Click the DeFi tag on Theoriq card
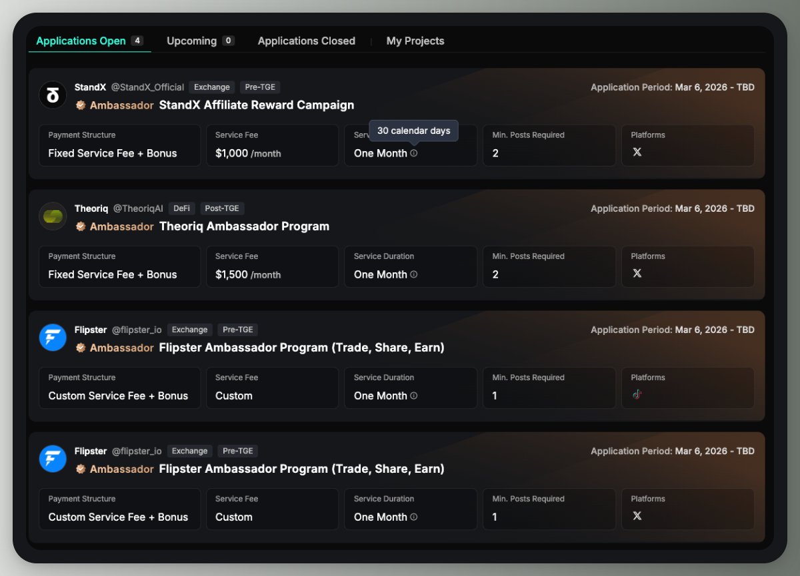 182,208
